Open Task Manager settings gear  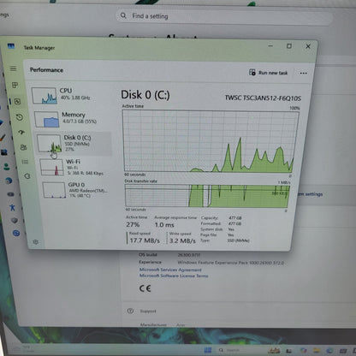point(36,242)
